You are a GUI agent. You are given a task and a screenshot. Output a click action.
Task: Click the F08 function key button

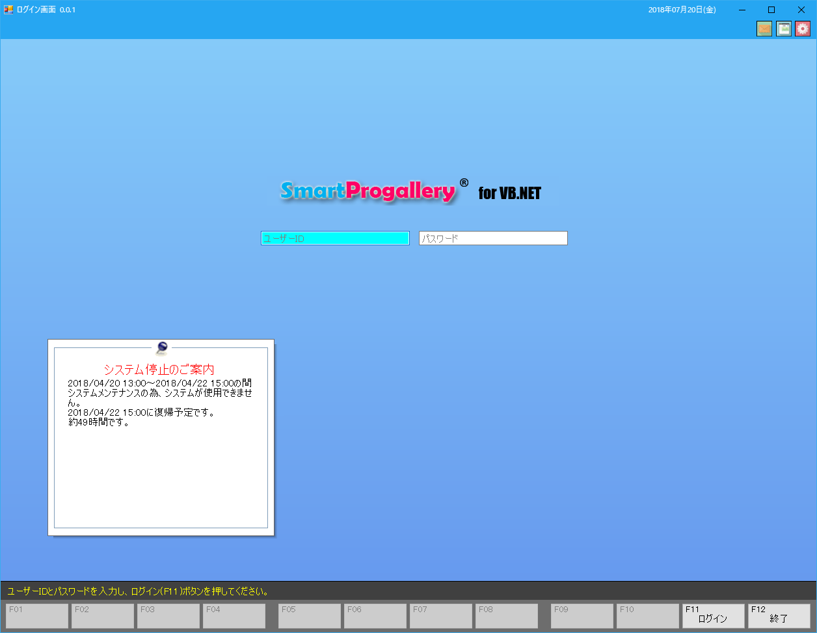[507, 615]
